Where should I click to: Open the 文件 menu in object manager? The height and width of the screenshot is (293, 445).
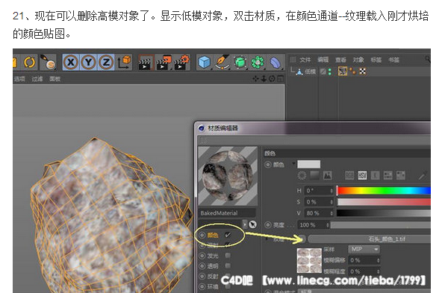305,60
